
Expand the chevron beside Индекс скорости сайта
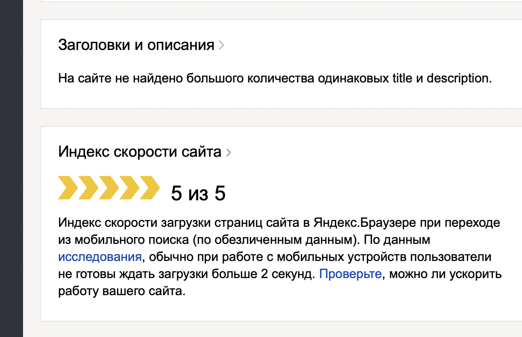pyautogui.click(x=228, y=152)
